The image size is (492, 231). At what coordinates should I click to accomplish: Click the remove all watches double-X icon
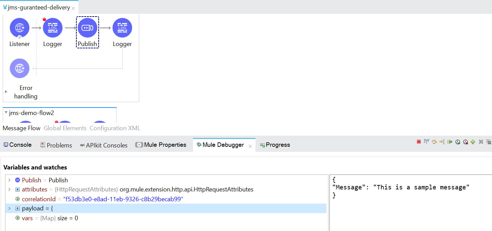(489, 142)
